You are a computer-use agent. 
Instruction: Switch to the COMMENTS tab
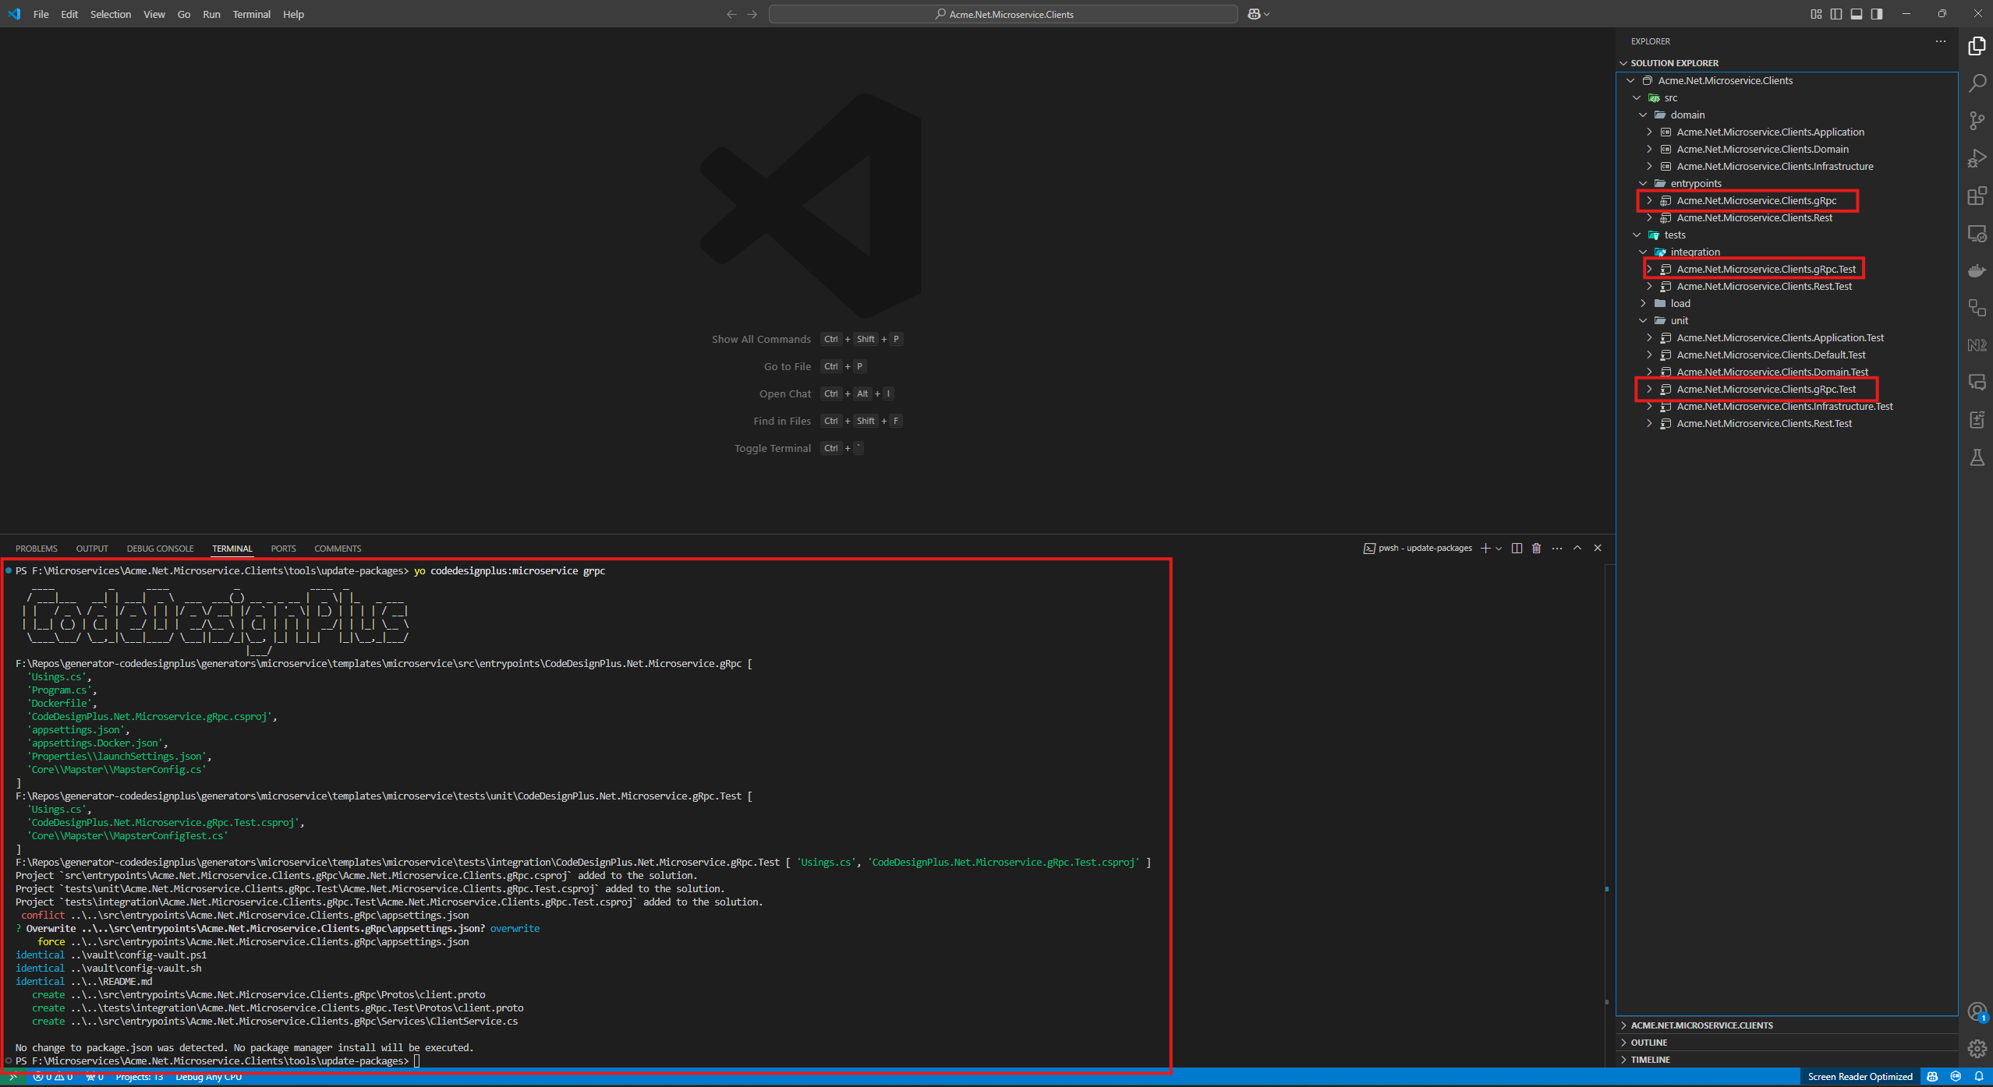click(338, 549)
